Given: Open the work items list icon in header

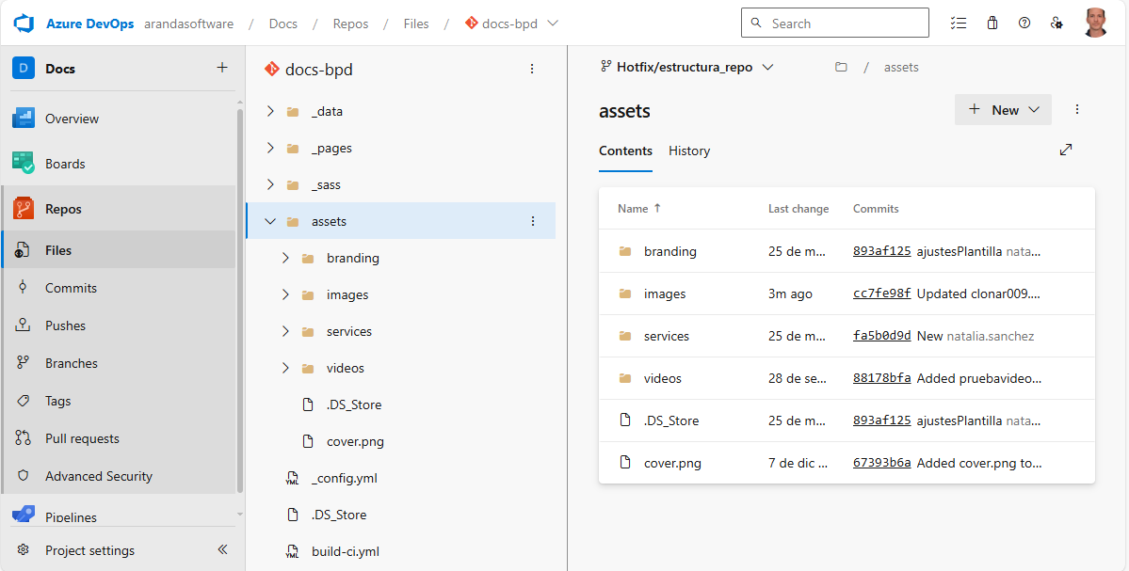Looking at the screenshot, I should (x=959, y=24).
